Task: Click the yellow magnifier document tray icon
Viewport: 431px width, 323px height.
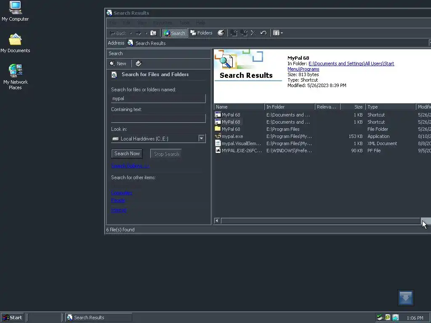Action: point(388,318)
